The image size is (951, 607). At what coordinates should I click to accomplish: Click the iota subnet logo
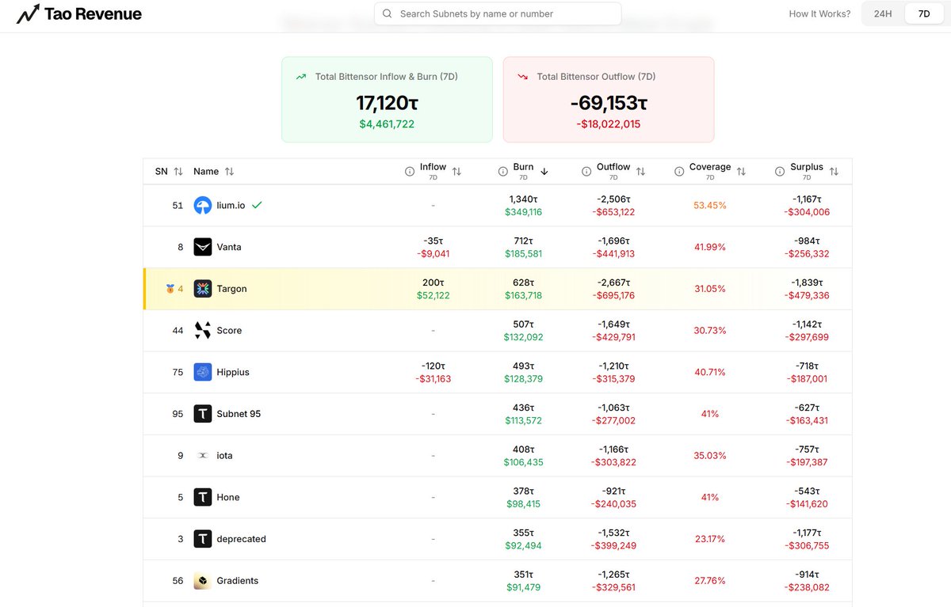203,456
